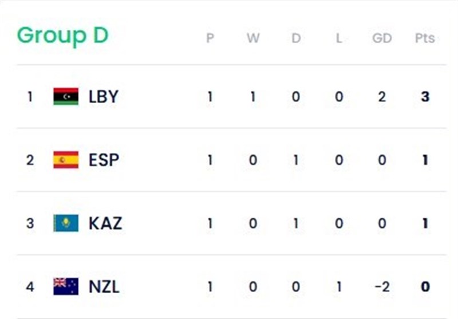Click Libya's goal difference value 2
Viewport: 458px width, 319px height.
(382, 96)
